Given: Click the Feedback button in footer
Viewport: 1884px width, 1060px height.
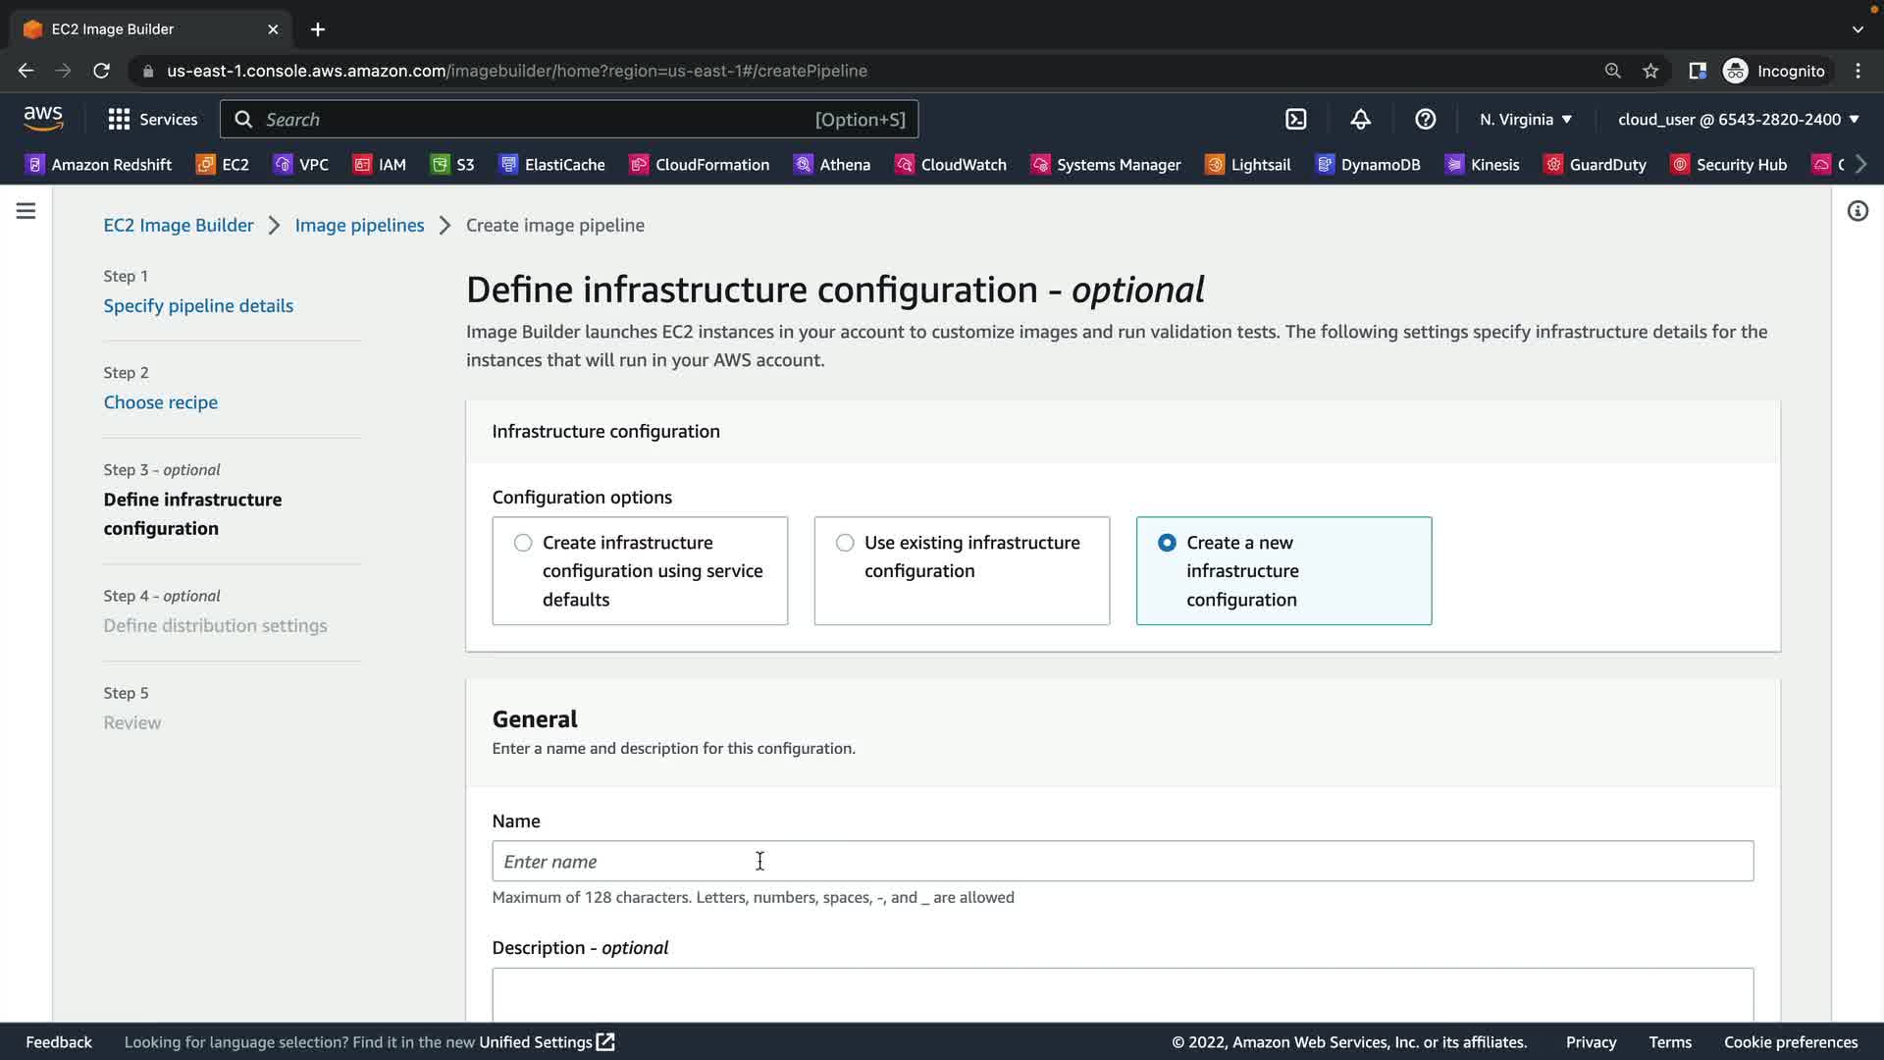Looking at the screenshot, I should (59, 1042).
